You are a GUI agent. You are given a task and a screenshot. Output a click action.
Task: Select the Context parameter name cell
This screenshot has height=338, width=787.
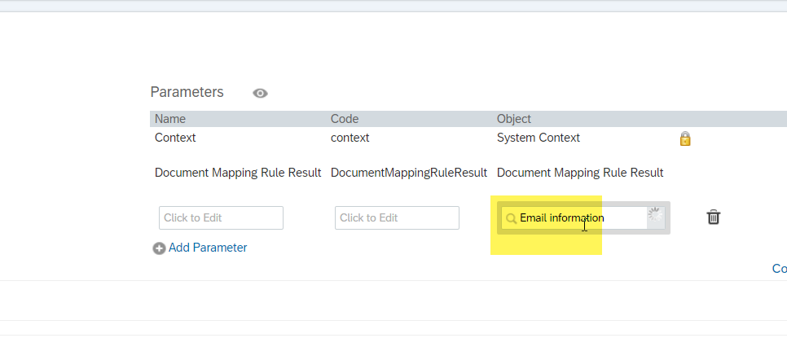click(x=175, y=138)
